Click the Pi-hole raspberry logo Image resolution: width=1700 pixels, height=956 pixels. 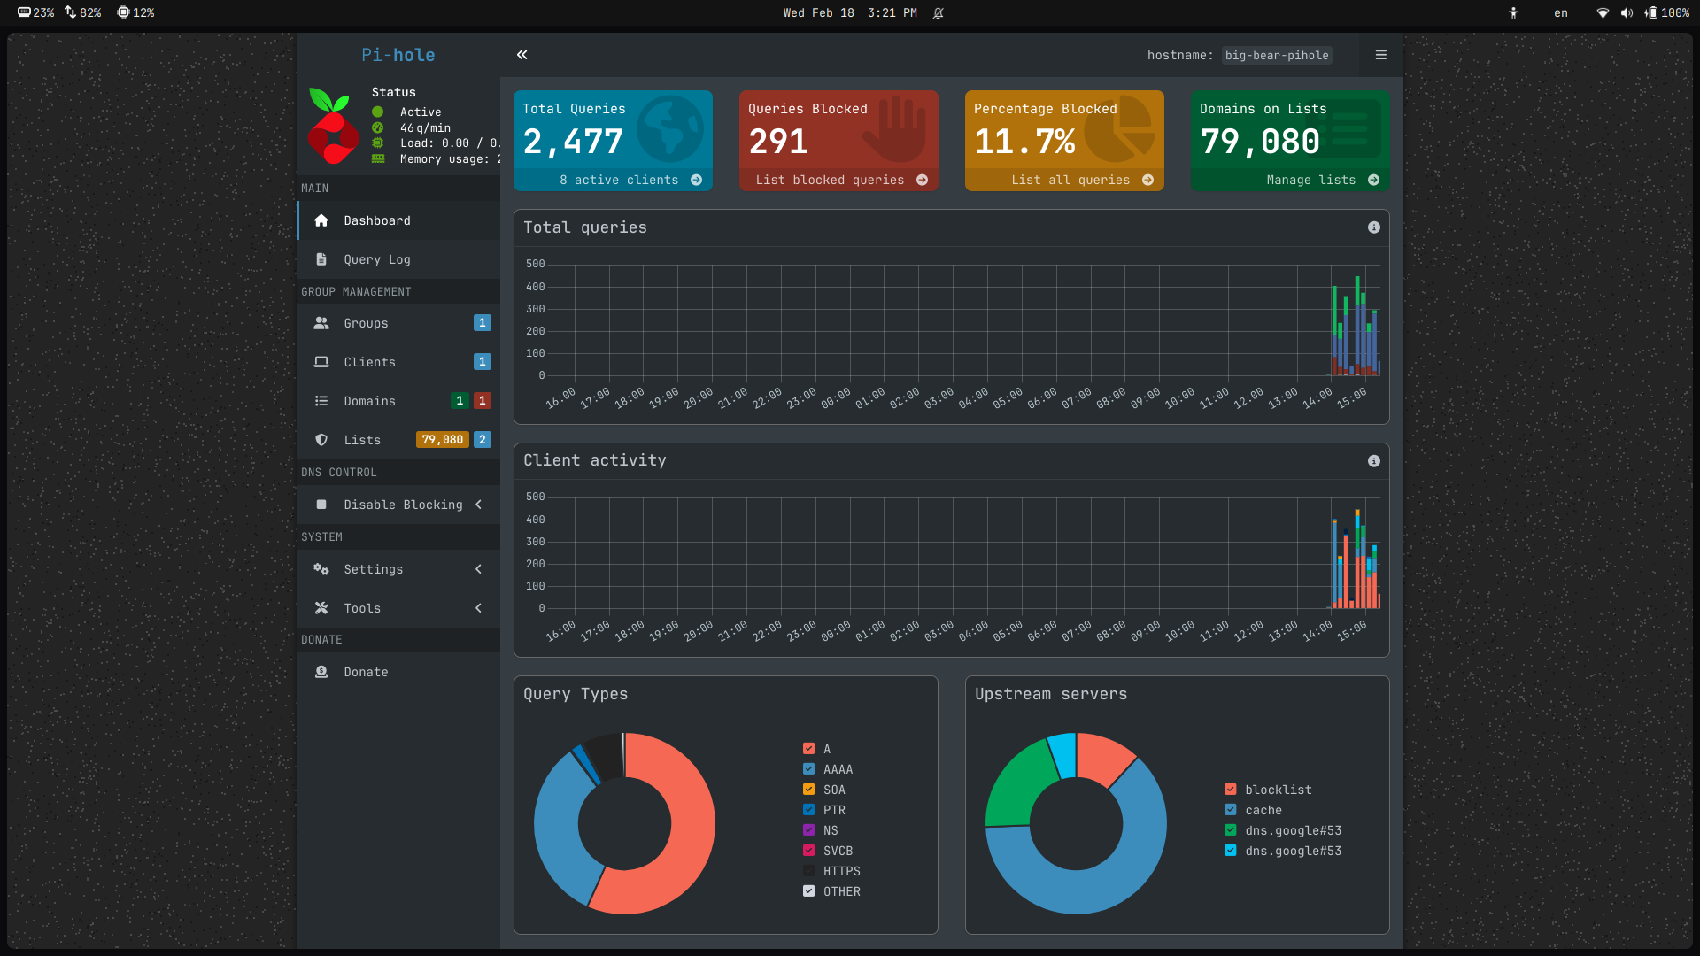(333, 127)
